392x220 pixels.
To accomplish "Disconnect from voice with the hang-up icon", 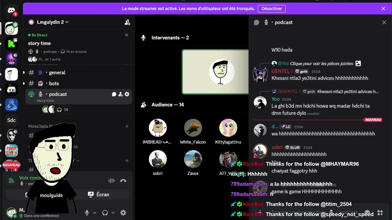I will 123,181.
